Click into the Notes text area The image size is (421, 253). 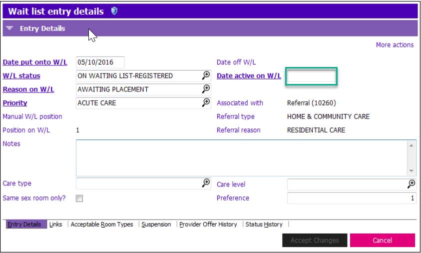point(242,158)
